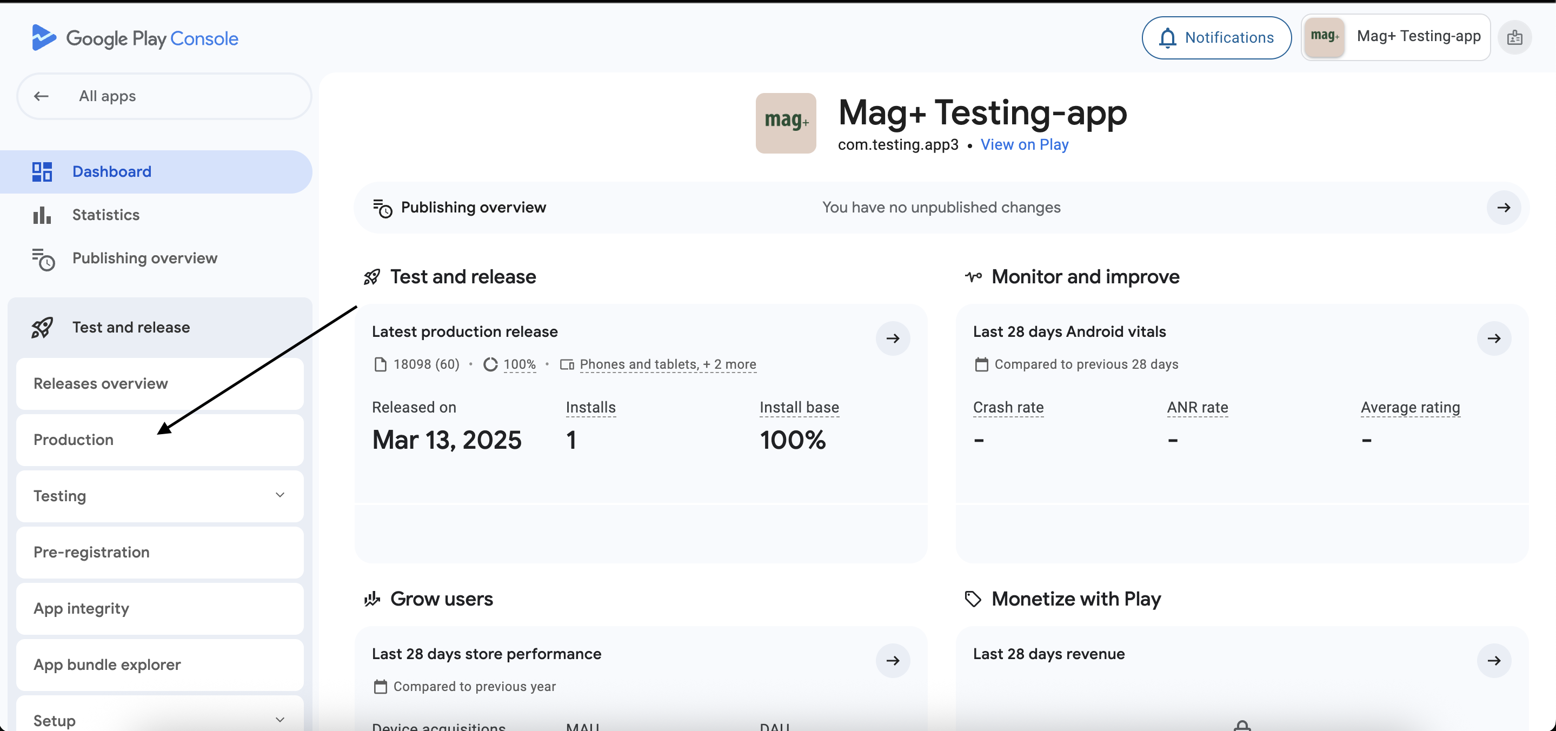Expand the Setup submenu chevron
The width and height of the screenshot is (1556, 731).
point(280,720)
